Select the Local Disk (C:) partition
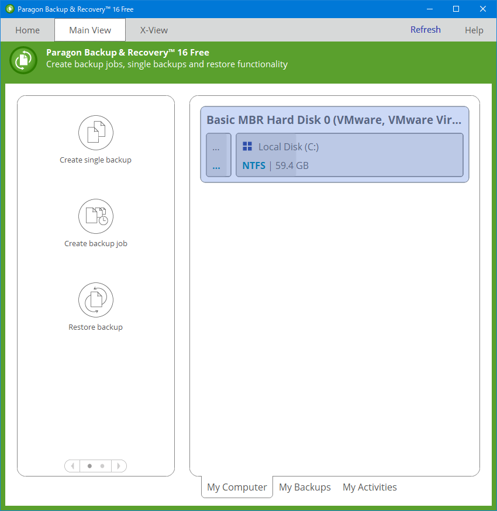This screenshot has height=511, width=497. pos(350,155)
